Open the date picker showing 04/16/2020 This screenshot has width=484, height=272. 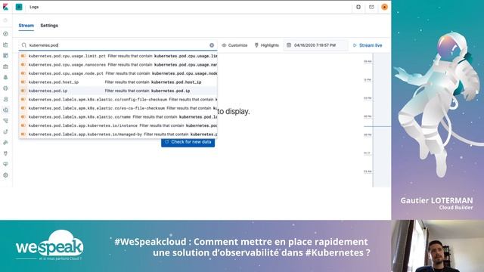(x=315, y=45)
